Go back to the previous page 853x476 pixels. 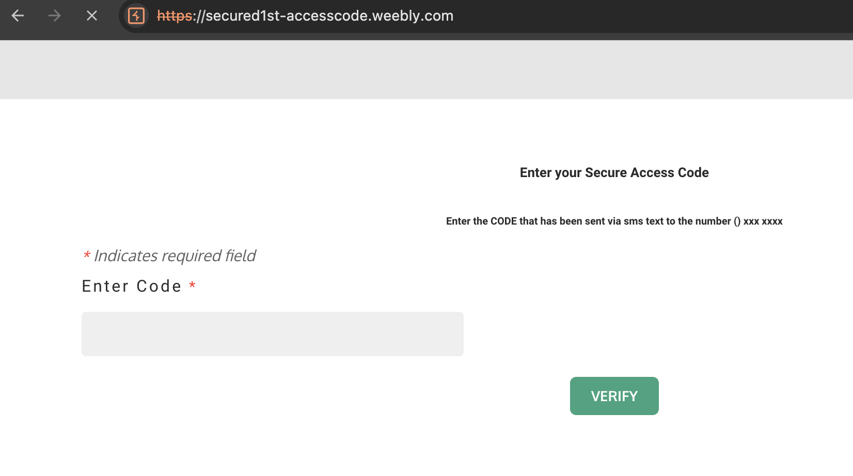18,16
